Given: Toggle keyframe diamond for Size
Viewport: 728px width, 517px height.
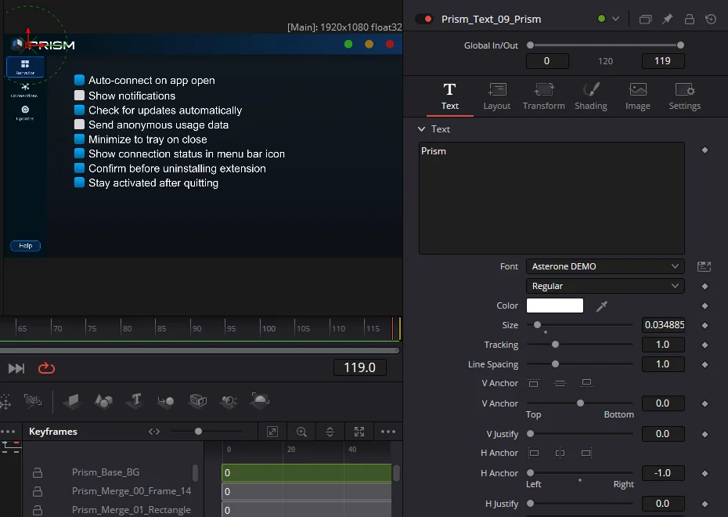Looking at the screenshot, I should [x=705, y=325].
